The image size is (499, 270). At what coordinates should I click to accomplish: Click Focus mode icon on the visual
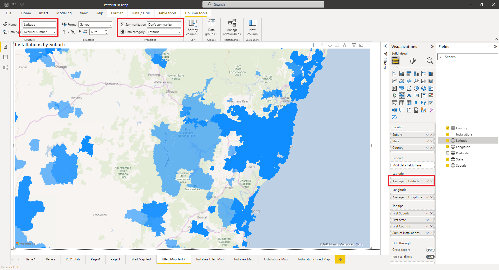(361, 45)
